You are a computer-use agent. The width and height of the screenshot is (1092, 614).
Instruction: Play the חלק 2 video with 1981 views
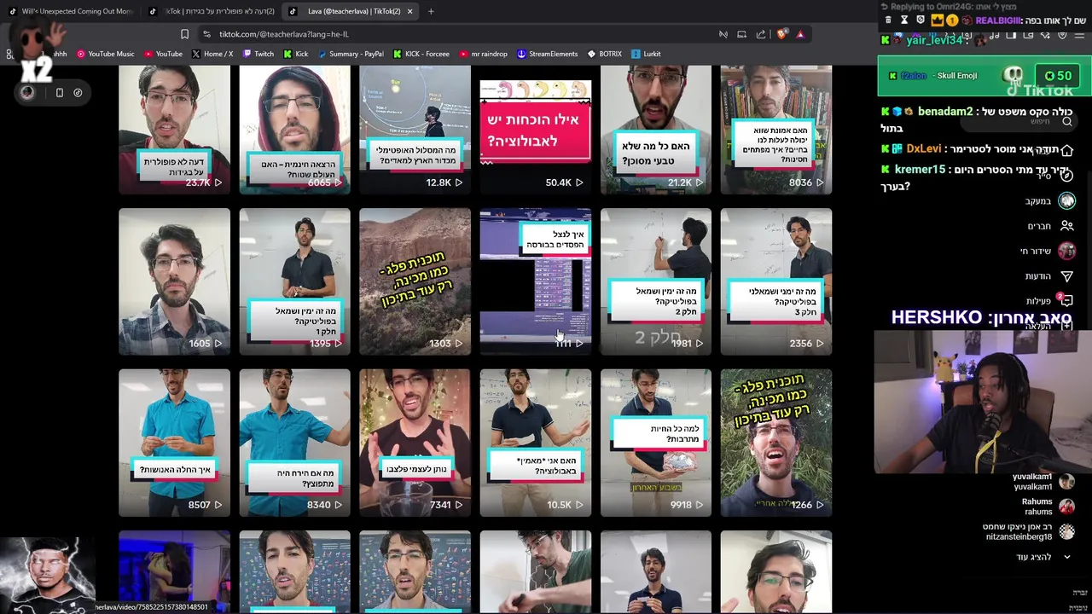tap(655, 281)
